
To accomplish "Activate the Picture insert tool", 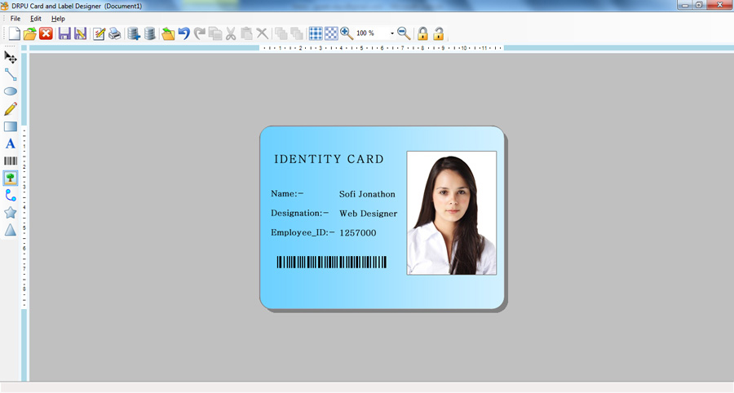I will (x=11, y=178).
